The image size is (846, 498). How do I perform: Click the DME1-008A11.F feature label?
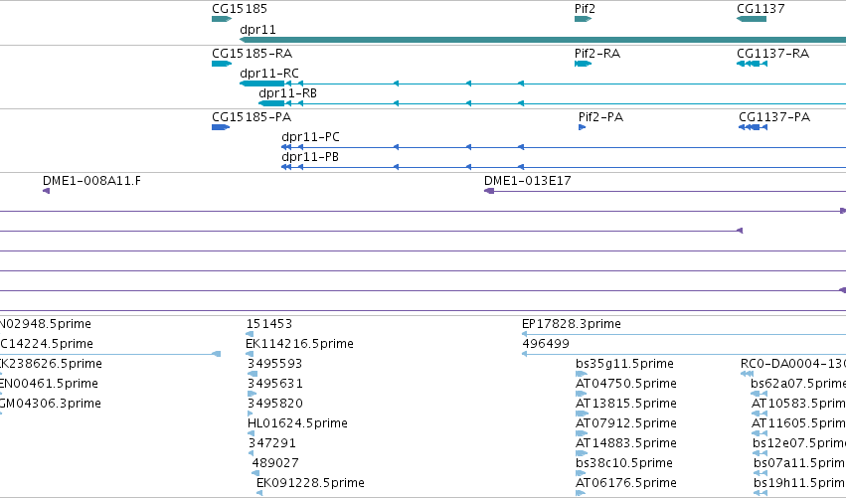pyautogui.click(x=91, y=181)
